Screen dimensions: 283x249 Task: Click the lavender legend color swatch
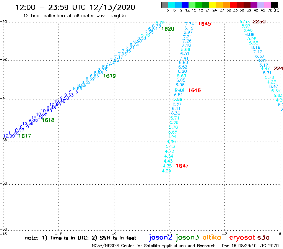260,5
